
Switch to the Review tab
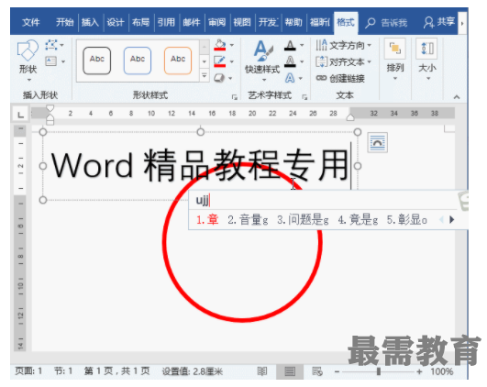216,22
